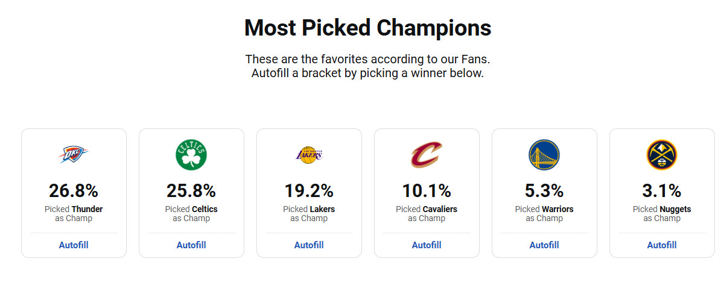The width and height of the screenshot is (721, 285).
Task: Autofill bracket with Warriors as champion
Action: coord(544,245)
